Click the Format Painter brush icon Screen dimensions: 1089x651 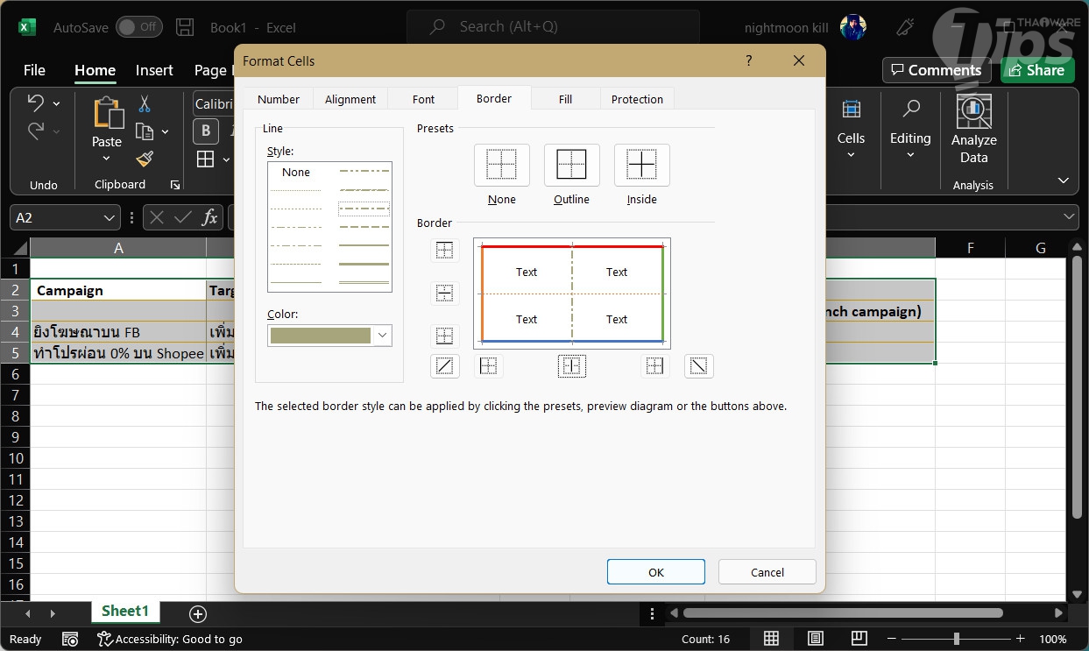(145, 159)
